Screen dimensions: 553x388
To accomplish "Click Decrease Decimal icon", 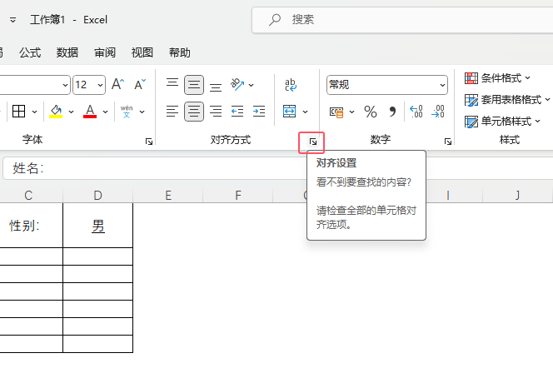I will 438,112.
